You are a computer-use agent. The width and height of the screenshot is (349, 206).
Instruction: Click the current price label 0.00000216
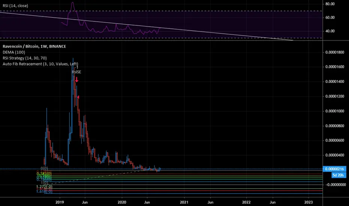(x=334, y=169)
